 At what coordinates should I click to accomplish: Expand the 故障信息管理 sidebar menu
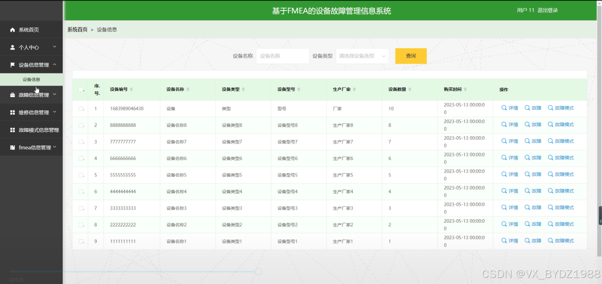(x=54, y=94)
